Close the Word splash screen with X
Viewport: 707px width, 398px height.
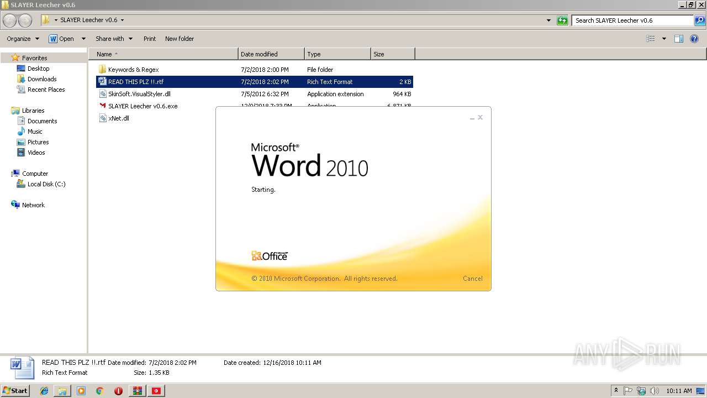480,117
